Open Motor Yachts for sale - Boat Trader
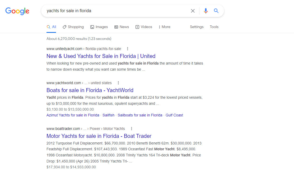This screenshot has width=294, height=172. (99, 136)
